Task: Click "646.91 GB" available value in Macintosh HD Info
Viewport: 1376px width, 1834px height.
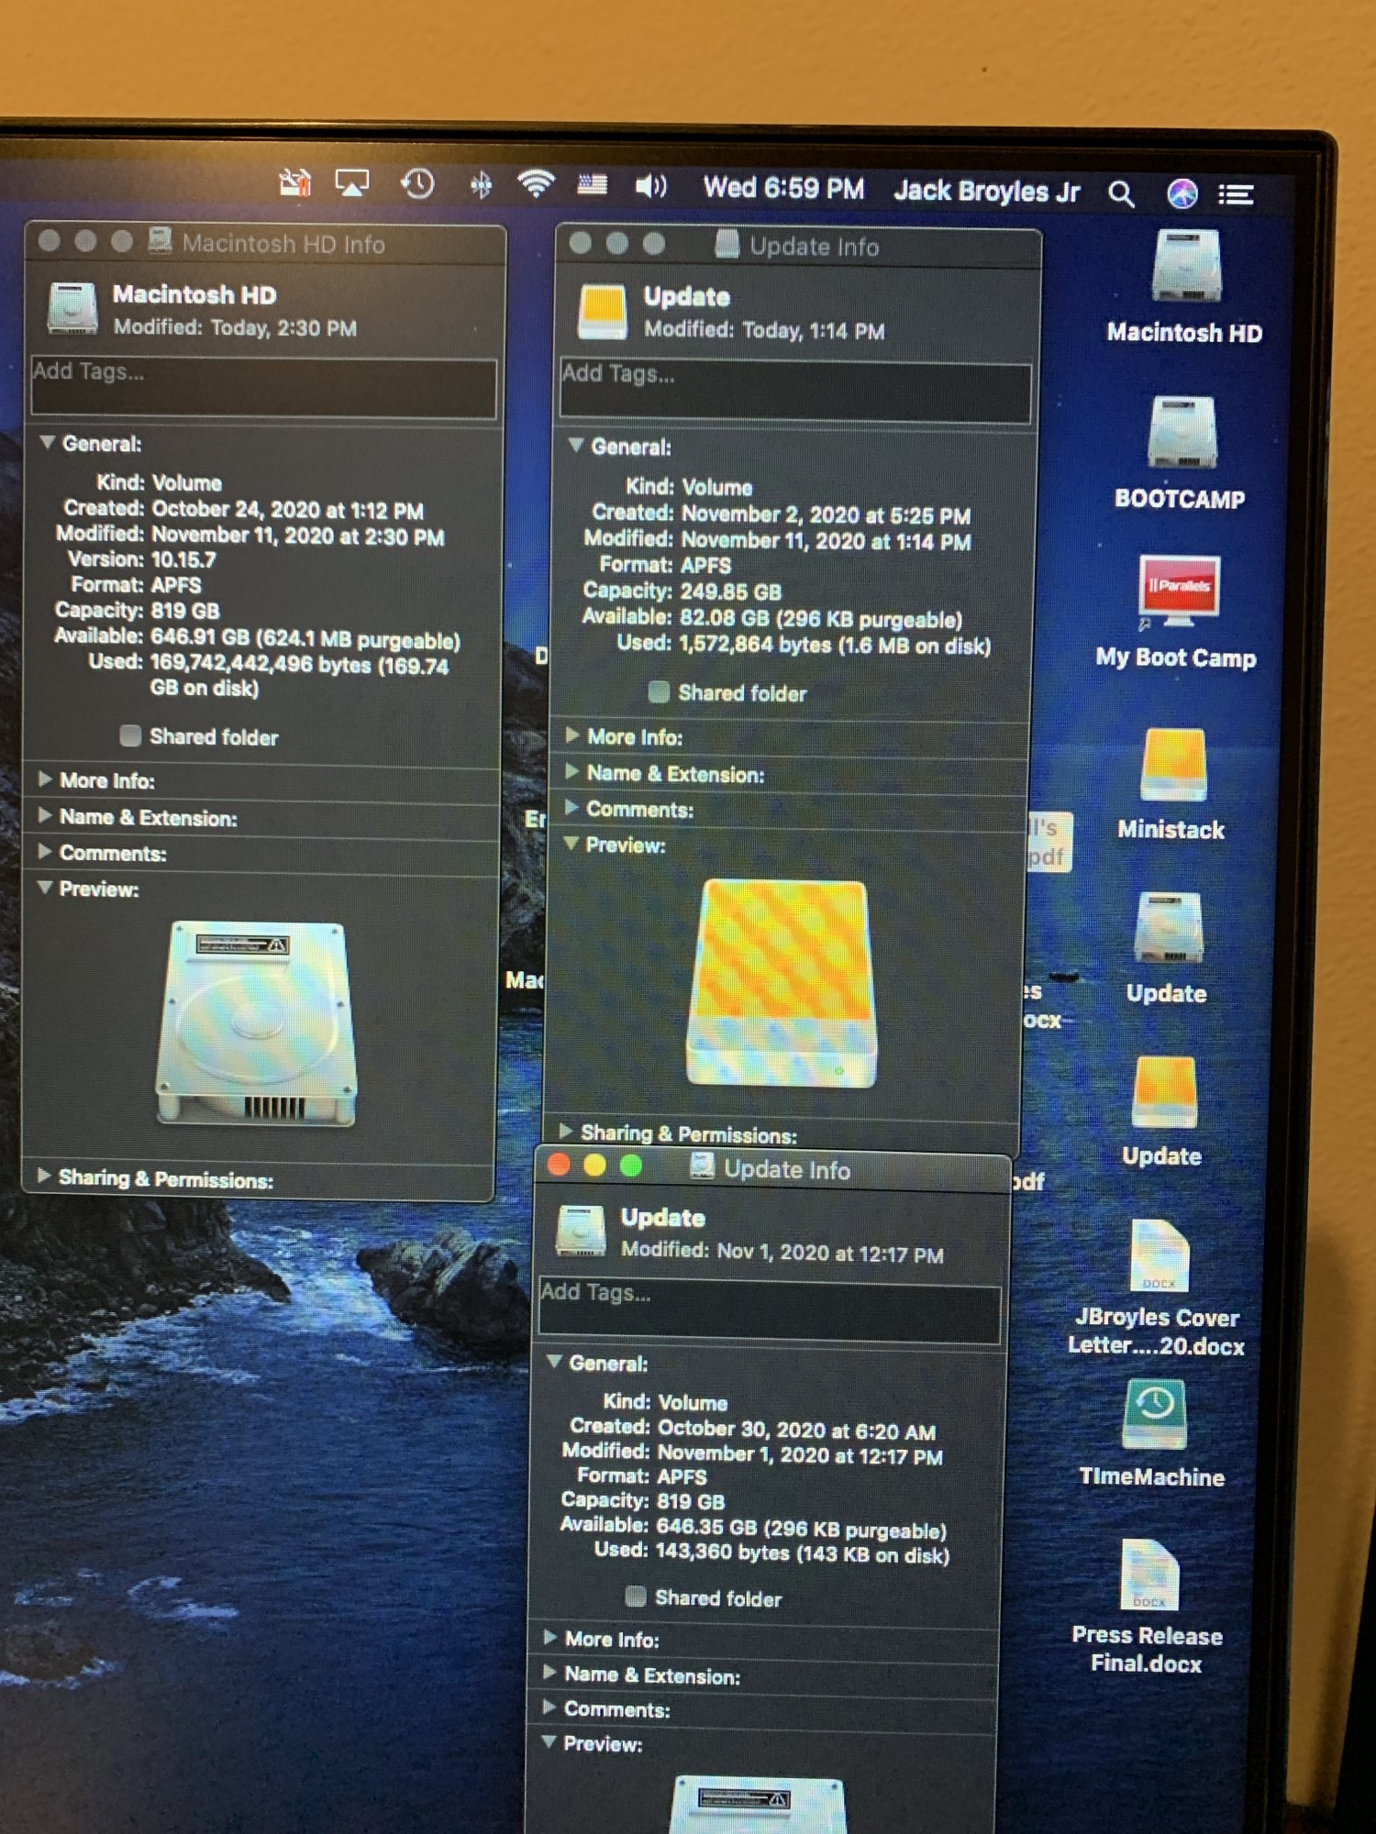Action: 201,637
